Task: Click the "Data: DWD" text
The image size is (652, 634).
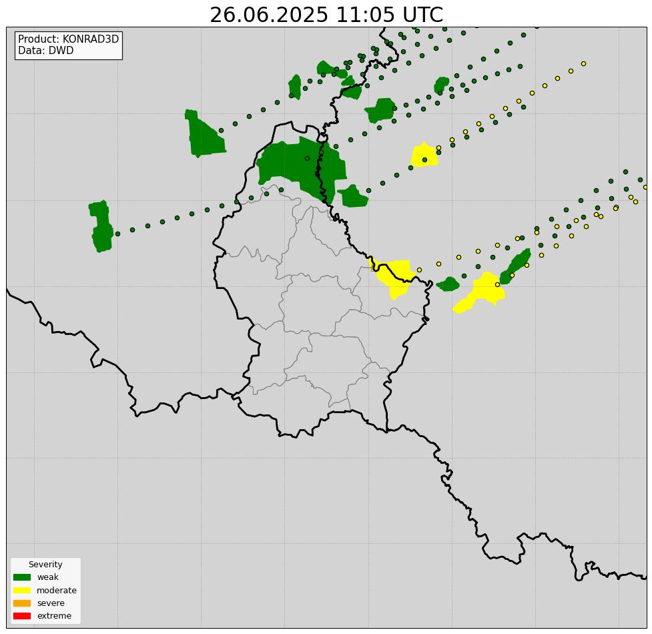Action: 46,50
